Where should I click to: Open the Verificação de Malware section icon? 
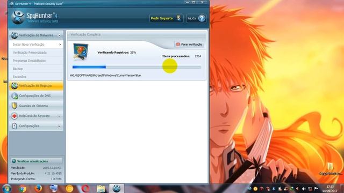click(15, 35)
